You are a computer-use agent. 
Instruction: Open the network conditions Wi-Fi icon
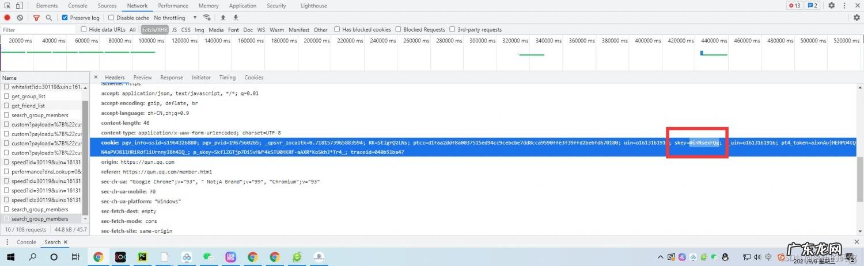207,18
